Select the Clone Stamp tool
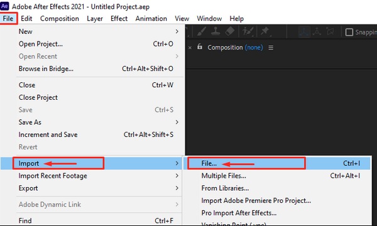The width and height of the screenshot is (377, 226). click(216, 31)
